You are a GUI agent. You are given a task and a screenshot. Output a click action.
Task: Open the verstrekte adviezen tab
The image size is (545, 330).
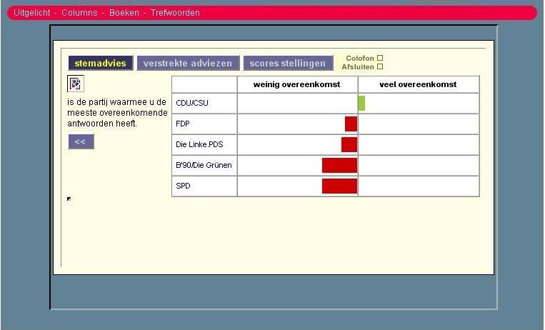click(188, 63)
